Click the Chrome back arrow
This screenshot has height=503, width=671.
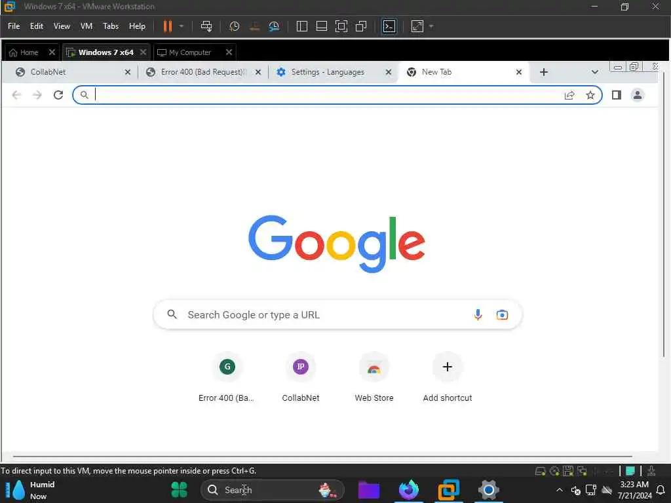tap(16, 95)
